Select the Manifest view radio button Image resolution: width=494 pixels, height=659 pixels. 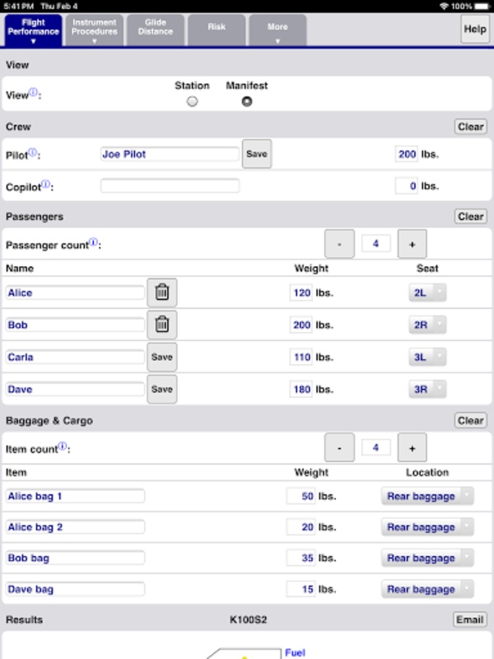tap(246, 101)
